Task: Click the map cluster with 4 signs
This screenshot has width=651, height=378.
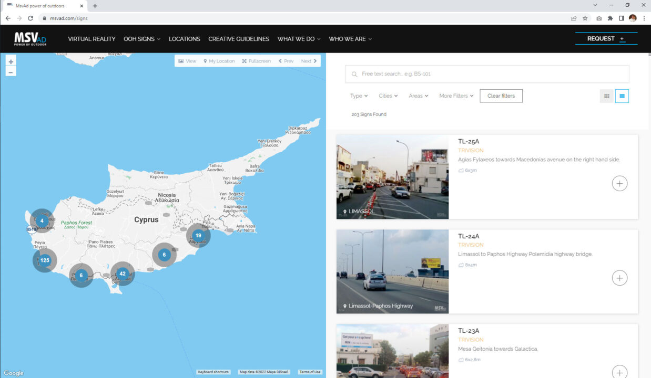Action: point(42,221)
